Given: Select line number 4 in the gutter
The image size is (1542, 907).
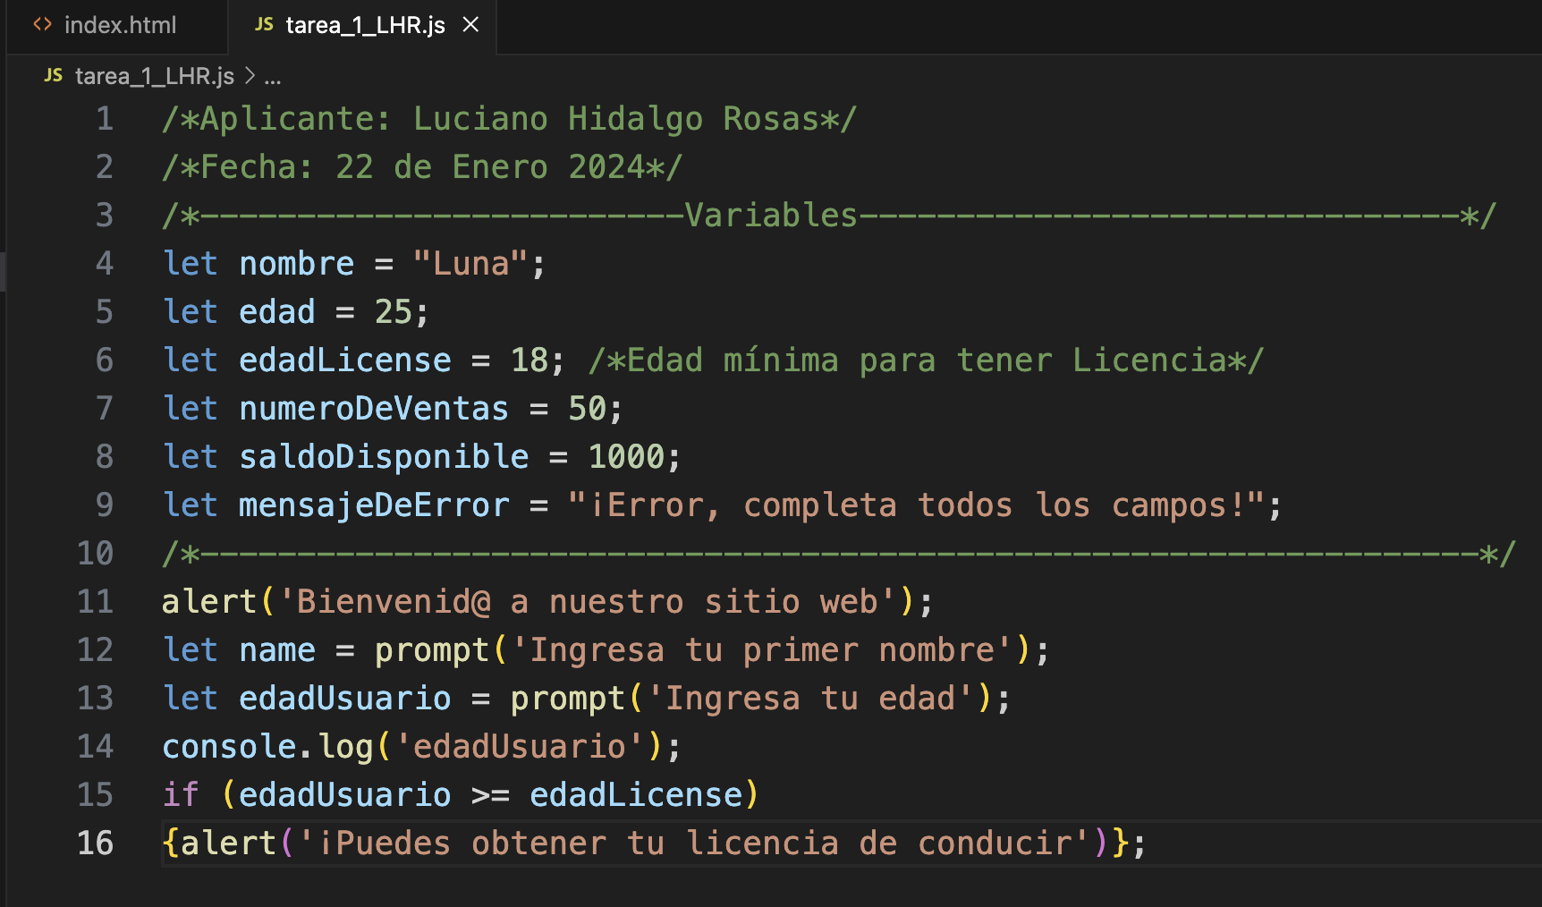Looking at the screenshot, I should point(105,264).
